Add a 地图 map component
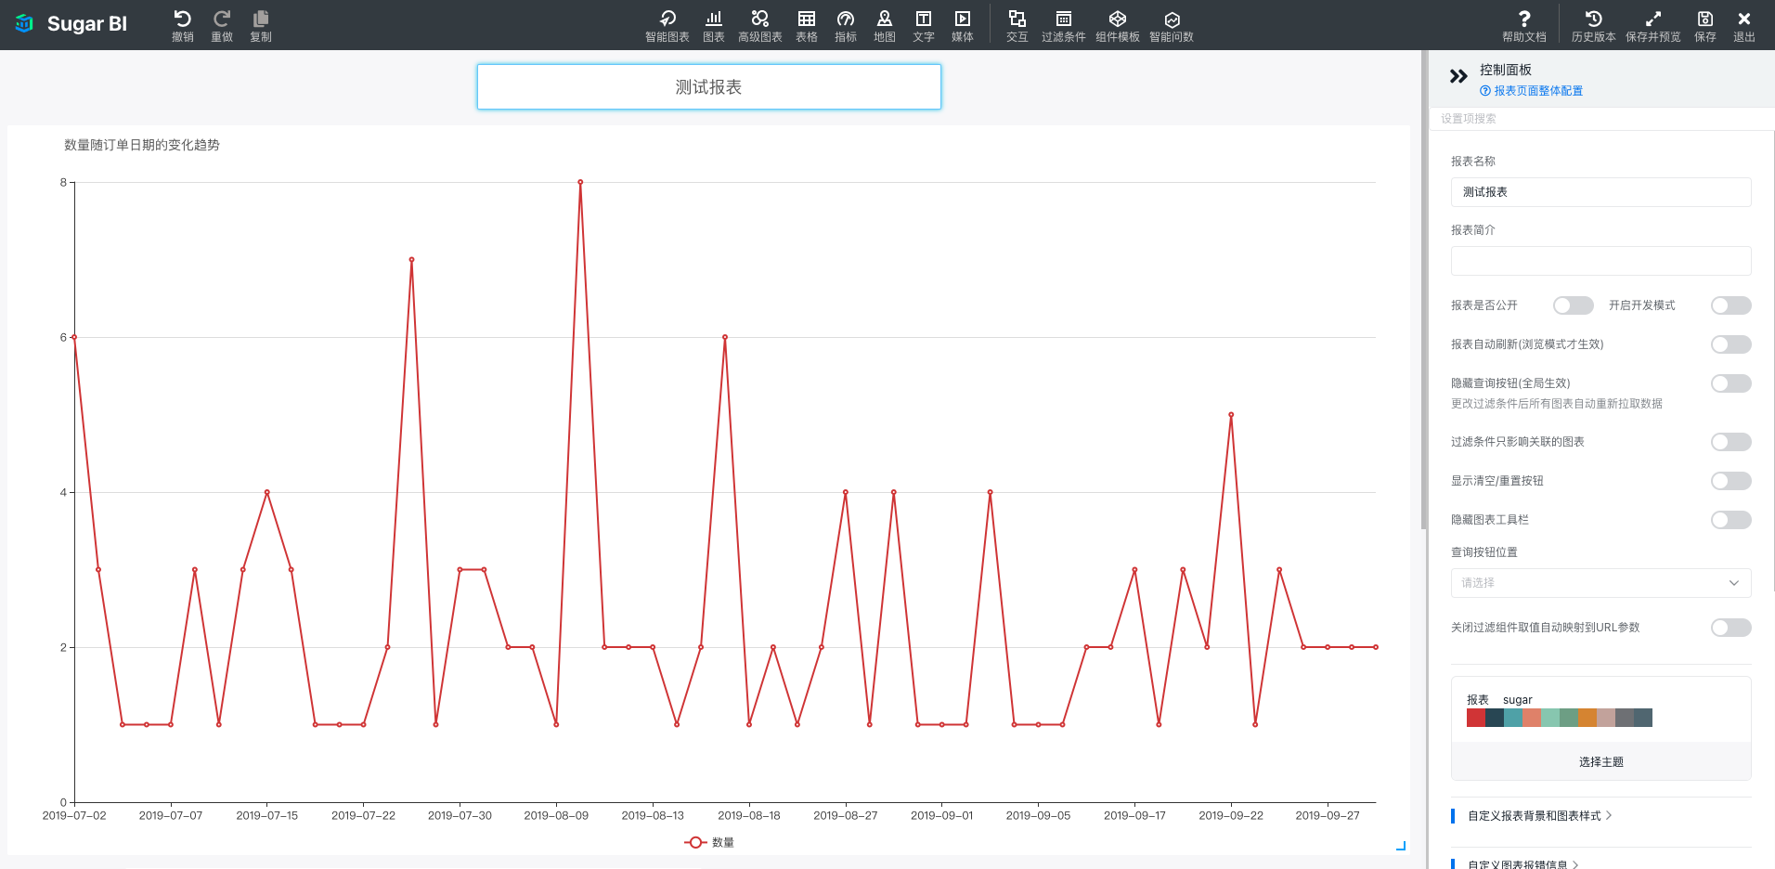Screen dimensions: 1775x869 pos(885,25)
